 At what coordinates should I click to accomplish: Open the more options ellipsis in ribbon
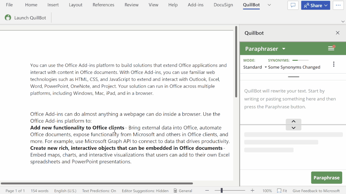[338, 5]
